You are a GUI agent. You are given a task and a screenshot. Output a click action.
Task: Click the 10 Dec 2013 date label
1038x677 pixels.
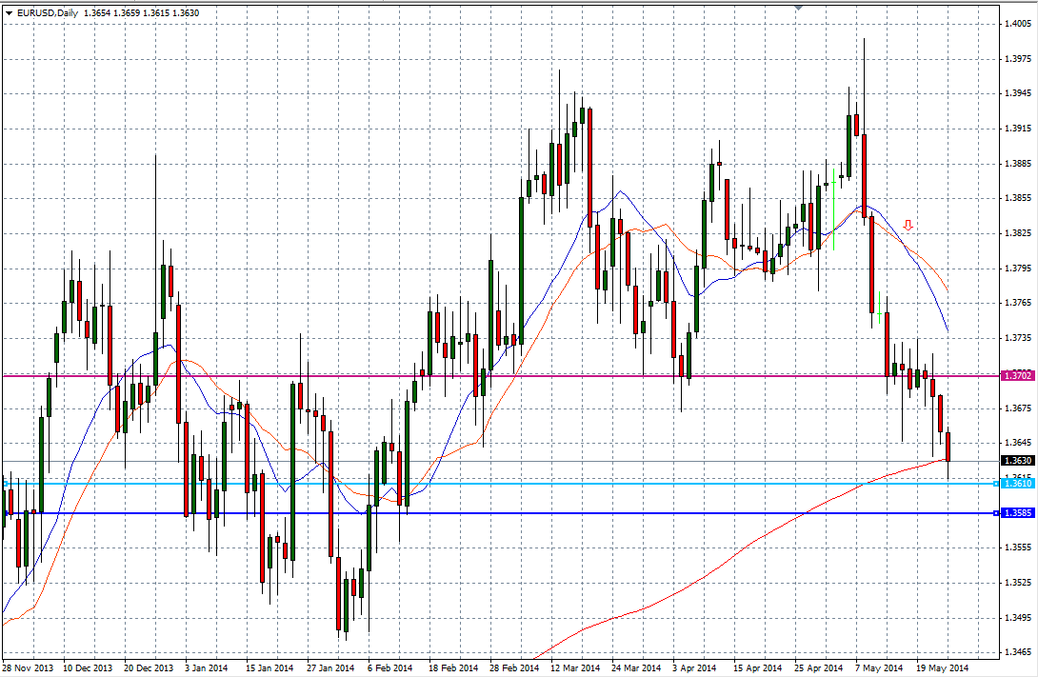tap(88, 667)
